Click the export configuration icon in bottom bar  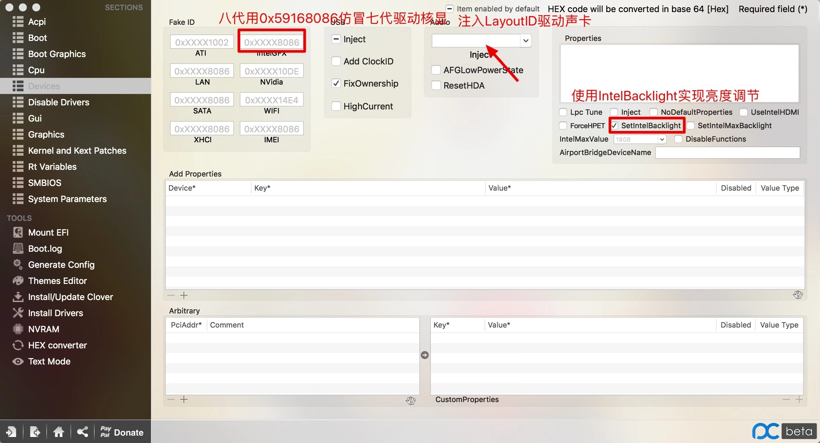pos(35,432)
